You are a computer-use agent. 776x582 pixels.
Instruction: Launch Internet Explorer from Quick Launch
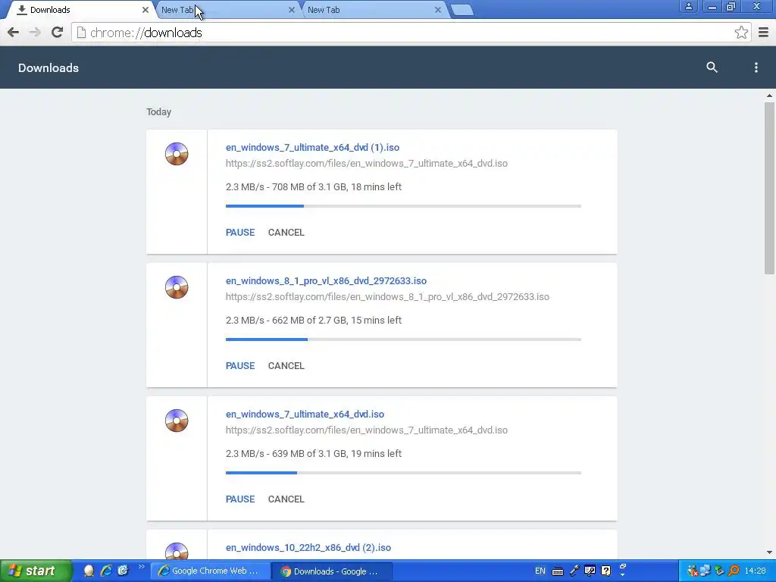tap(106, 571)
